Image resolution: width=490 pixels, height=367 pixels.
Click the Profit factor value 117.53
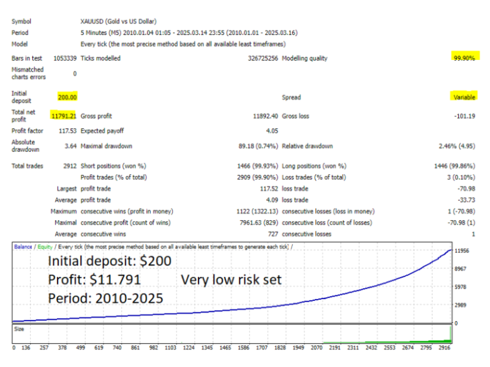pyautogui.click(x=66, y=130)
